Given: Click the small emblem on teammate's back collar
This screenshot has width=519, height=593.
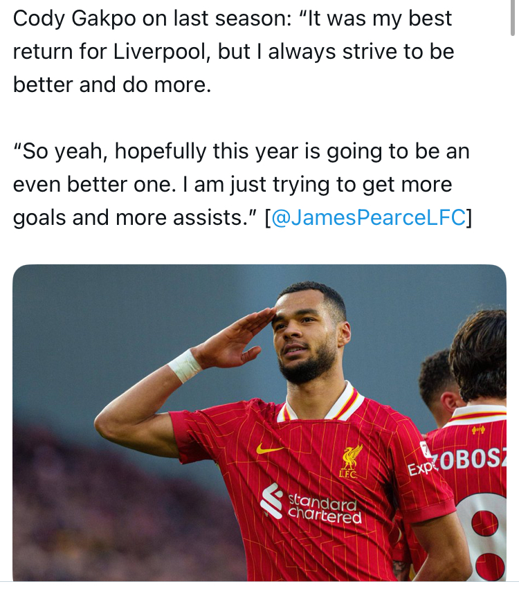Looking at the screenshot, I should 478,430.
